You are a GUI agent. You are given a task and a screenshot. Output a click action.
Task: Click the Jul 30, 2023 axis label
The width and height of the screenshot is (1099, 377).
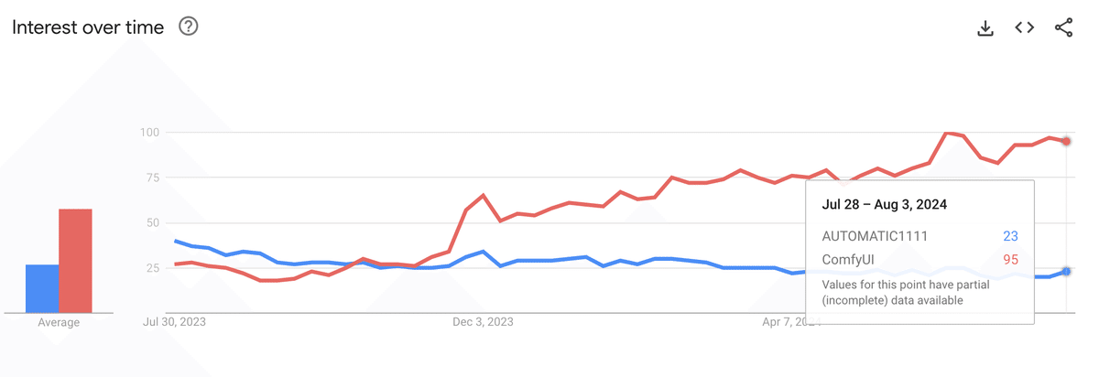point(176,322)
